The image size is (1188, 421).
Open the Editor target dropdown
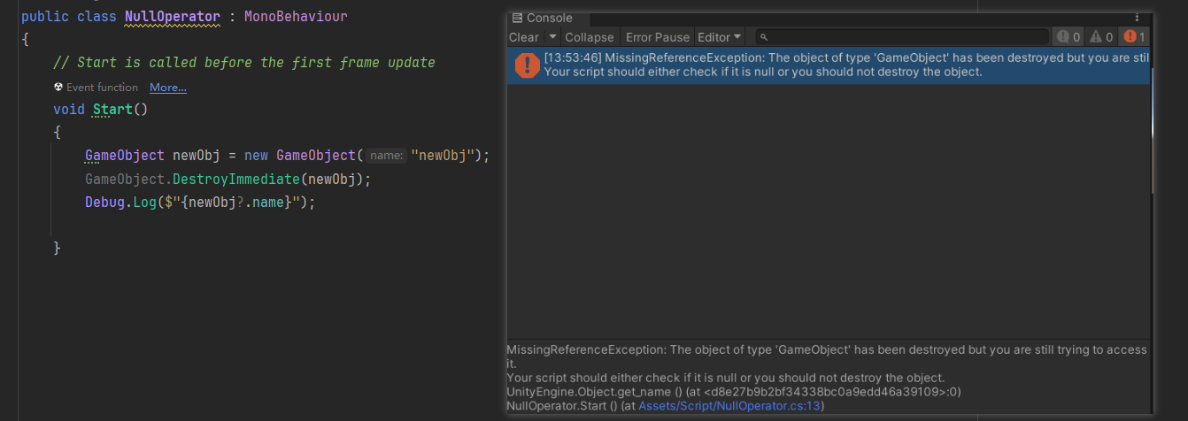[720, 37]
